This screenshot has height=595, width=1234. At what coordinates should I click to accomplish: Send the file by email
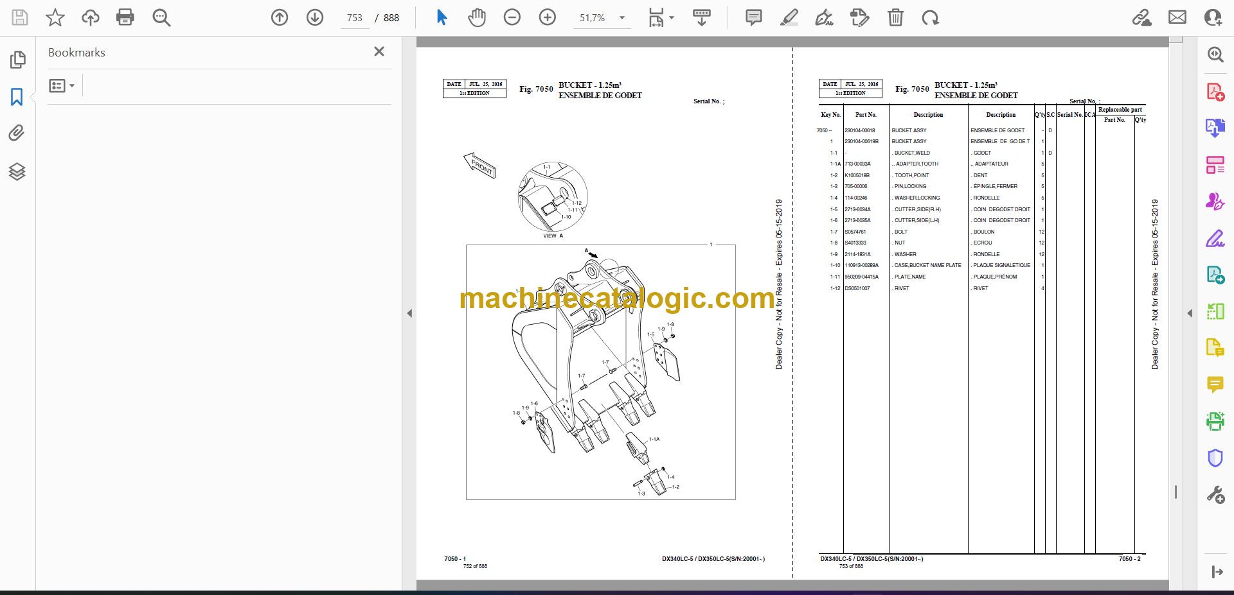tap(1177, 17)
